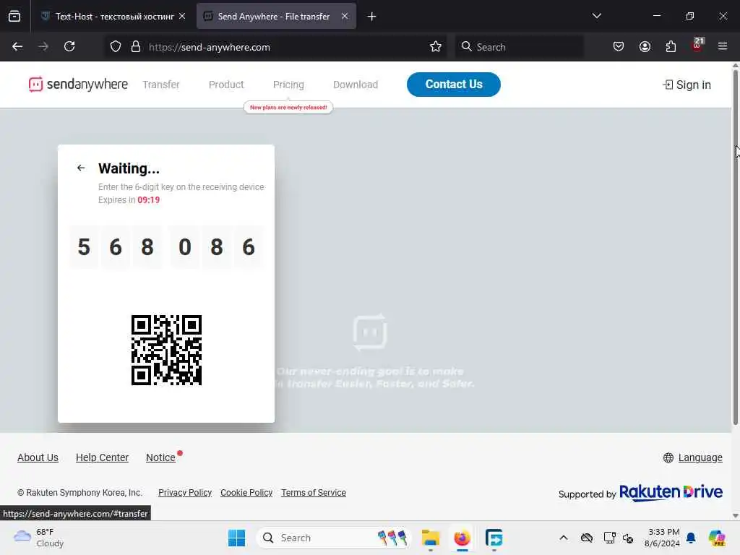Viewport: 740px width, 555px height.
Task: Open the Language selector
Action: tap(700, 457)
